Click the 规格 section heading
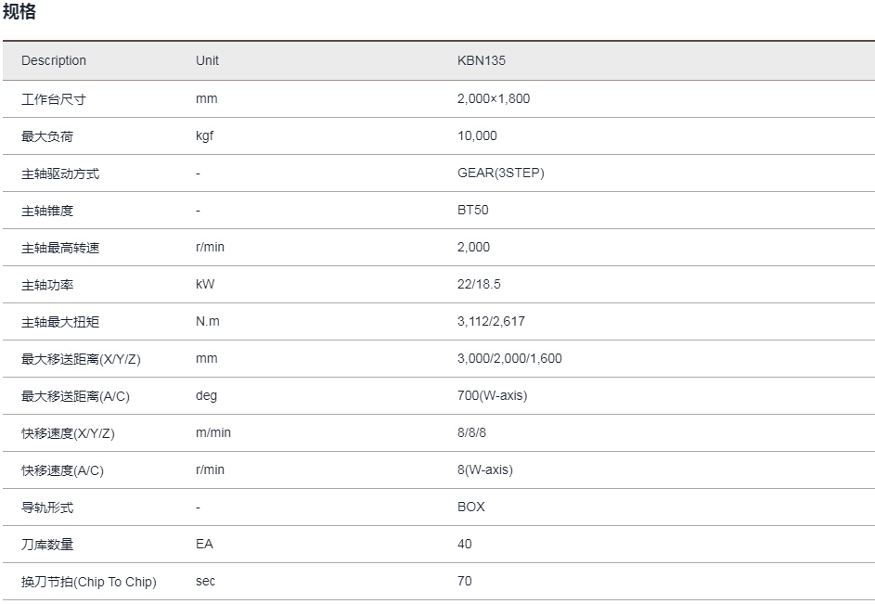The image size is (875, 604). coord(19,11)
